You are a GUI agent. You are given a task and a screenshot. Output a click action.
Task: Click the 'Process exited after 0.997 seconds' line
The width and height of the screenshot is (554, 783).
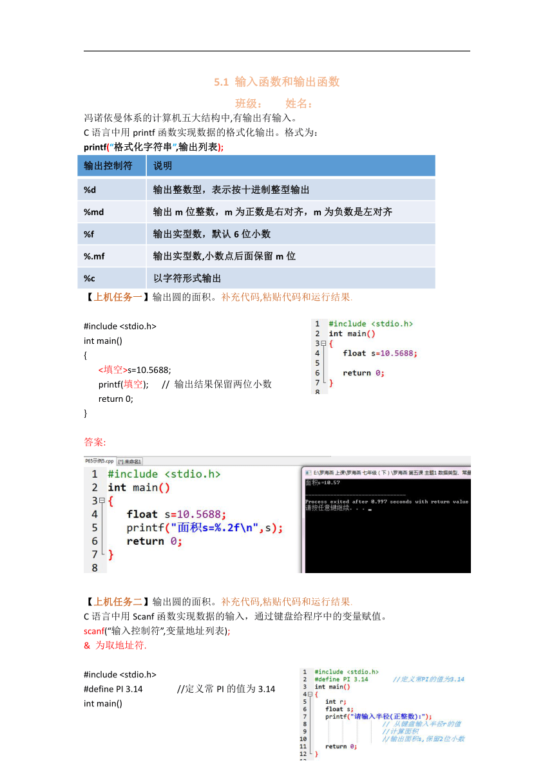click(x=387, y=502)
